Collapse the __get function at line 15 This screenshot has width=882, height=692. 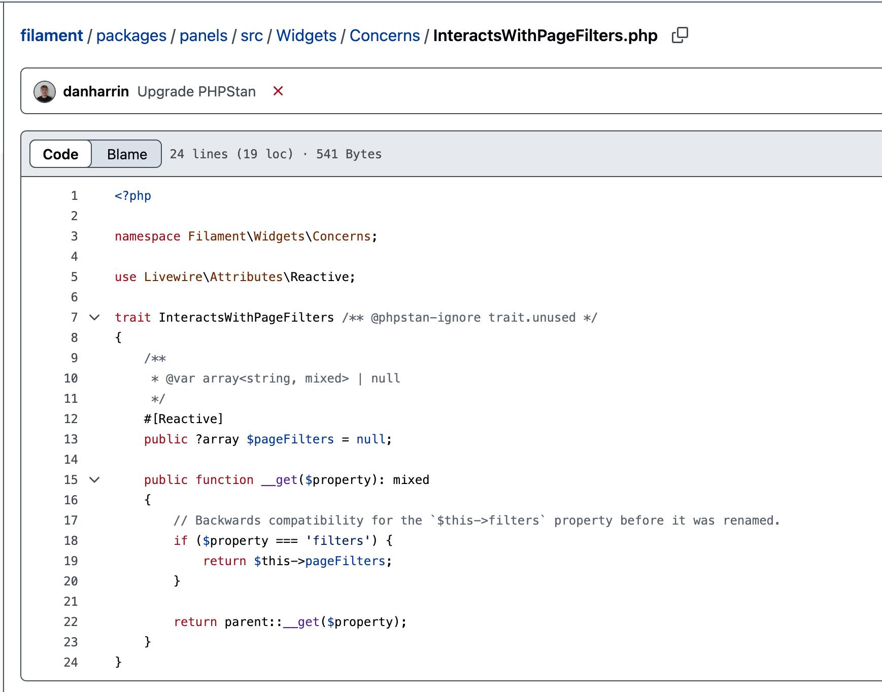point(94,480)
